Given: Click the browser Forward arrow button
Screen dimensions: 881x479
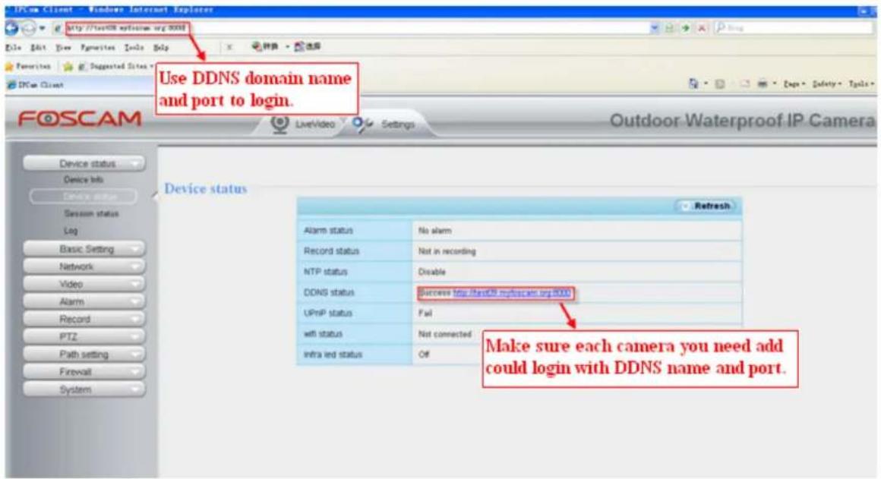Looking at the screenshot, I should (28, 27).
